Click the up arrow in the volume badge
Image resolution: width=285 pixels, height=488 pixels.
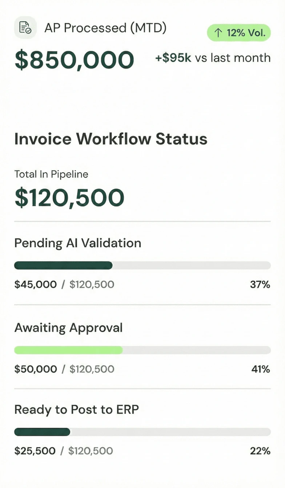pyautogui.click(x=218, y=33)
